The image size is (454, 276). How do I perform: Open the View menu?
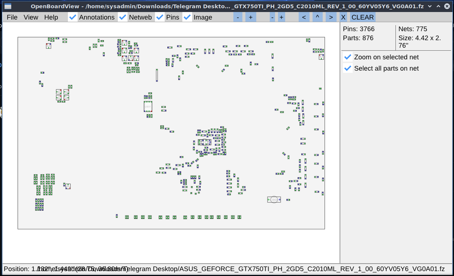[x=30, y=17]
